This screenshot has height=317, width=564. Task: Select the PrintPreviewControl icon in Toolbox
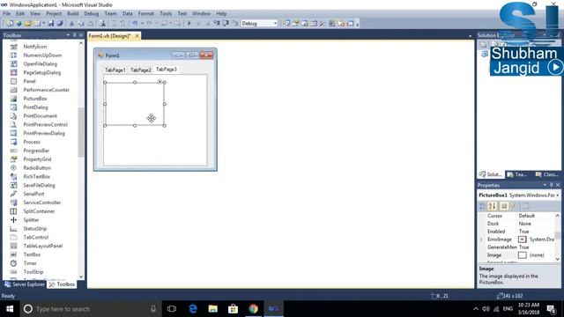(x=14, y=124)
